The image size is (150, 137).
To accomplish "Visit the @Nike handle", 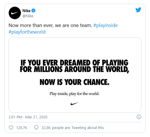I will (x=28, y=16).
